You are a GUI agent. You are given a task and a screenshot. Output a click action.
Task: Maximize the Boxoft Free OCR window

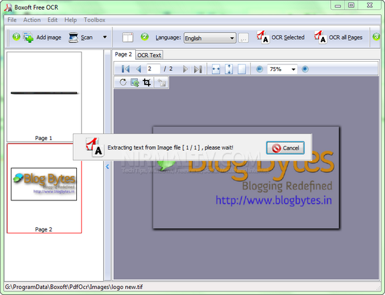click(x=351, y=5)
